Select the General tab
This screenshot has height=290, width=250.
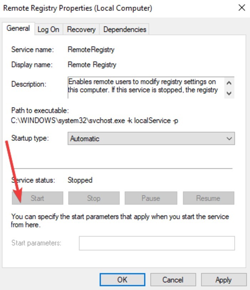tap(18, 28)
